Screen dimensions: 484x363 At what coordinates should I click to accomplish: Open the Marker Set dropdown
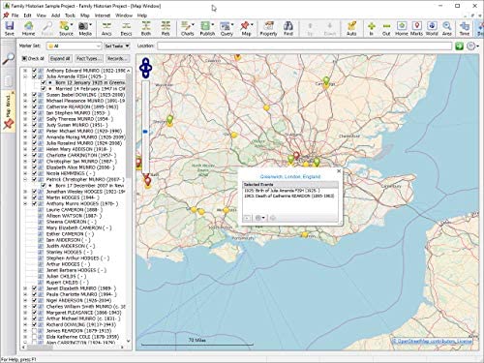tap(75, 46)
